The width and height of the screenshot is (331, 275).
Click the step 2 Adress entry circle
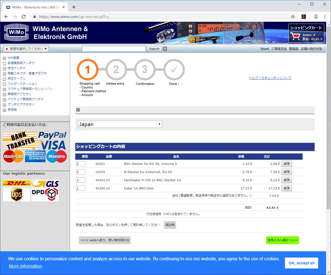(x=116, y=69)
